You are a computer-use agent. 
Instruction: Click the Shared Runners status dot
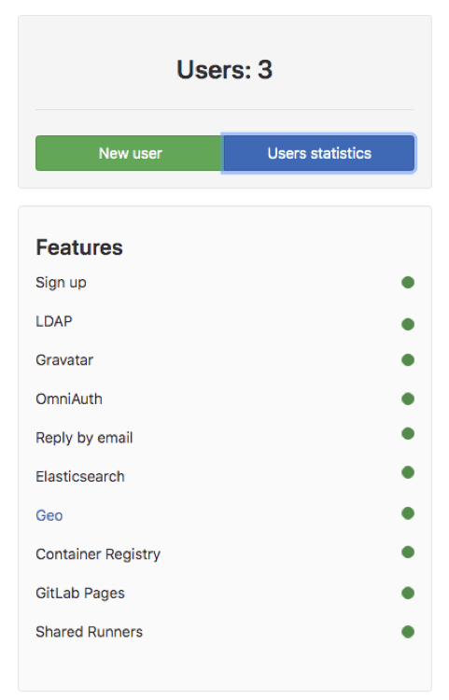(x=408, y=632)
